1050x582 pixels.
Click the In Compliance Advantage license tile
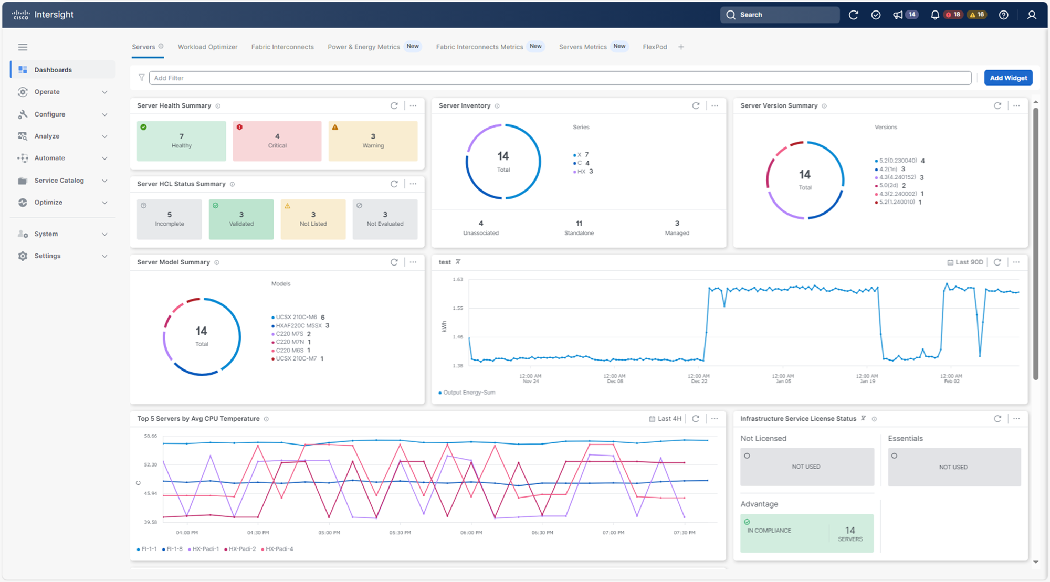tap(807, 533)
